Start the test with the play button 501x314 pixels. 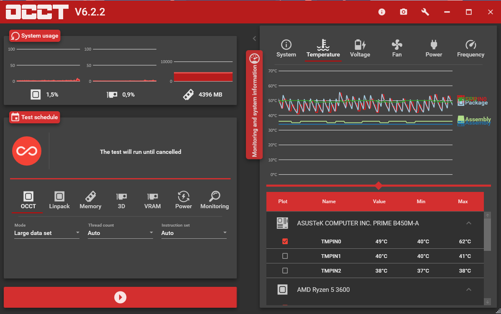click(x=120, y=297)
